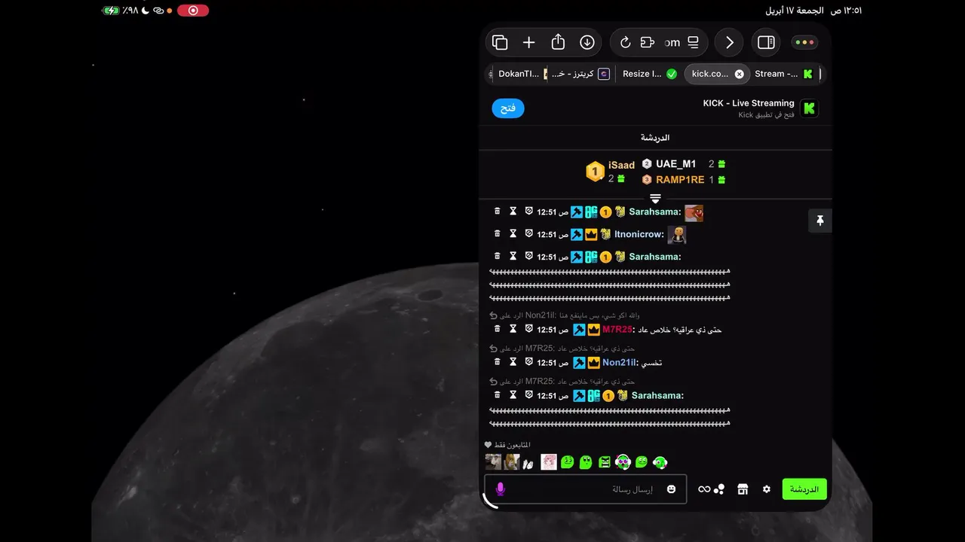The image size is (965, 542).
Task: Click the recording indicator in status bar
Action: (193, 11)
